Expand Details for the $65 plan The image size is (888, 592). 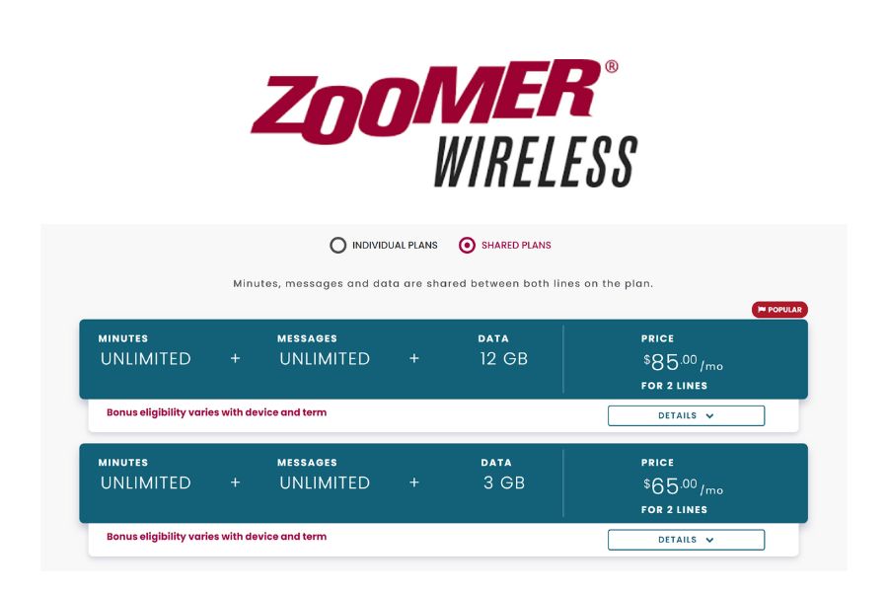pyautogui.click(x=686, y=540)
